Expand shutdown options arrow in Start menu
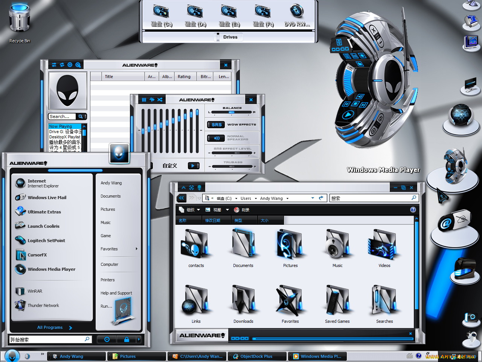This screenshot has width=482, height=362. (x=139, y=339)
